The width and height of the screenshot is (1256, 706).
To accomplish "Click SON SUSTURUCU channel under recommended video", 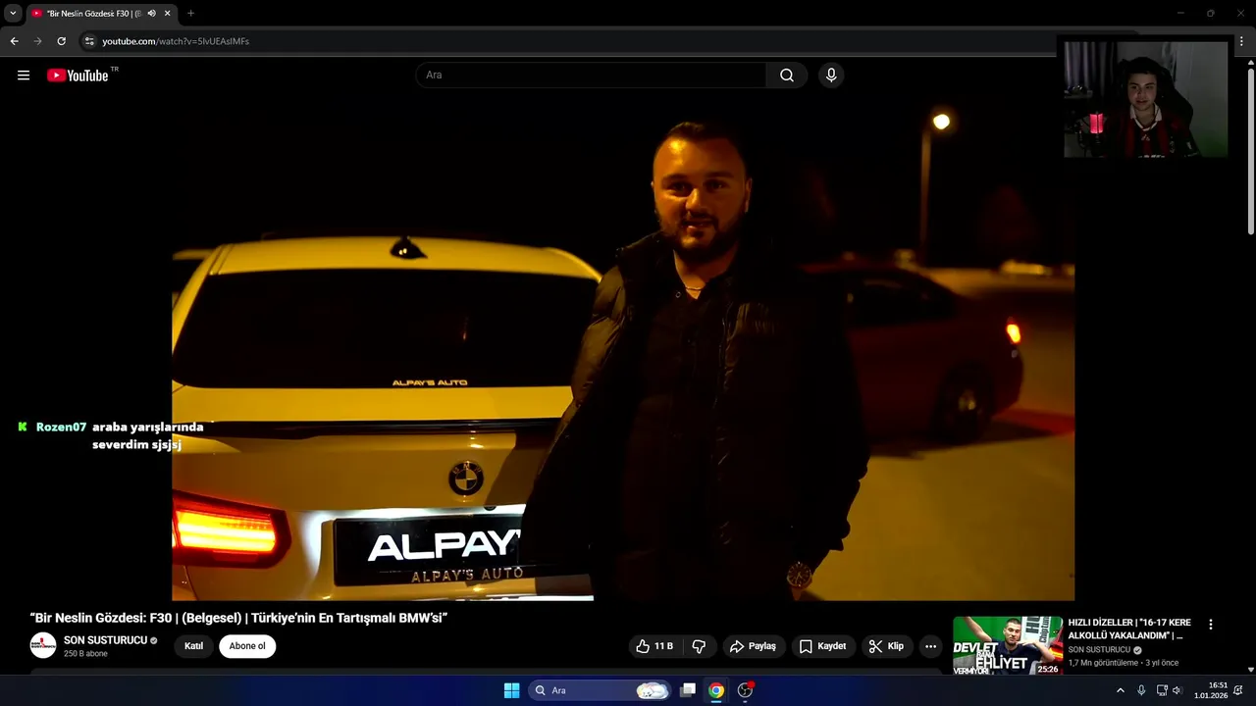I will click(1099, 650).
